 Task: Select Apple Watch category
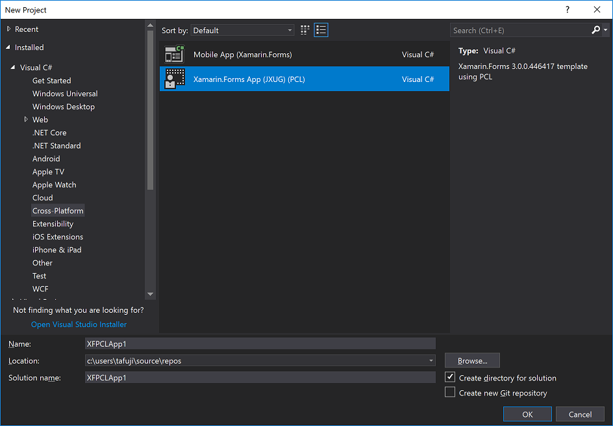[x=55, y=185]
